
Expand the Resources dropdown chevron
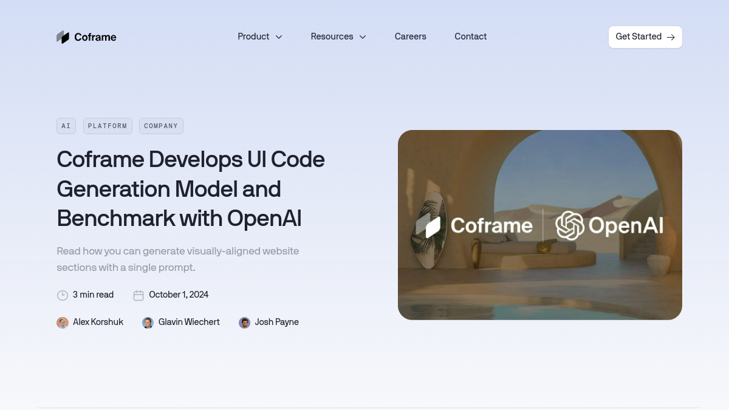pyautogui.click(x=363, y=37)
